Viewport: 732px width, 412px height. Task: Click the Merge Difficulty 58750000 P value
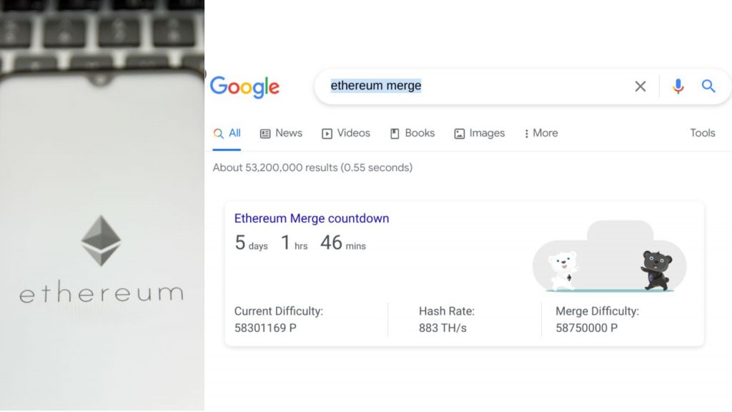point(586,328)
